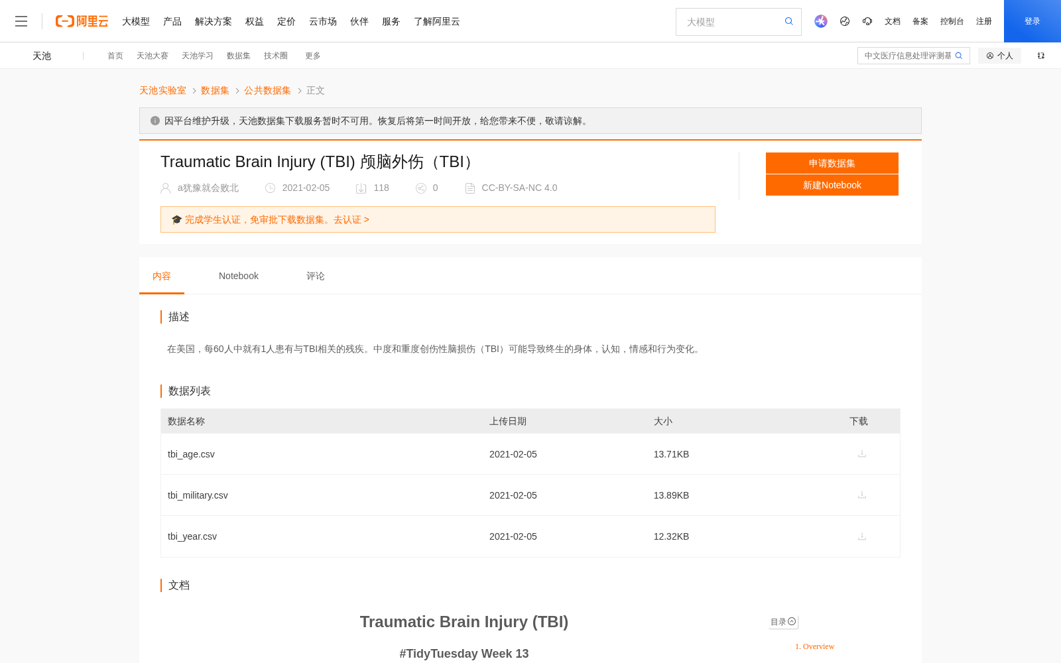
Task: Open the 伙伴 menu item
Action: coord(359,21)
